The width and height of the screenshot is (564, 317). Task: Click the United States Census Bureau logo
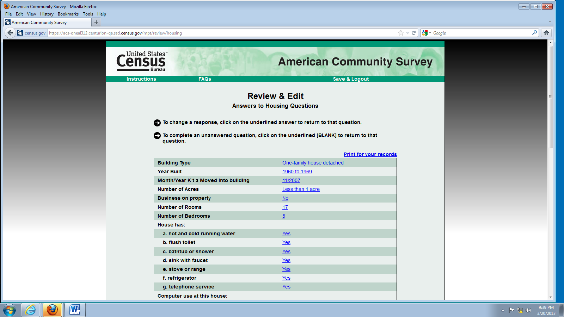tap(141, 61)
